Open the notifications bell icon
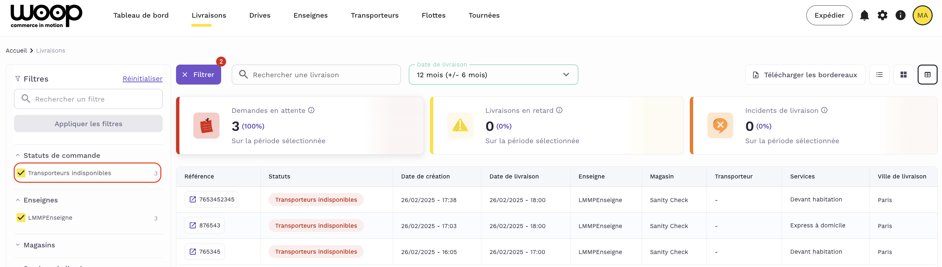942x267 pixels. click(x=864, y=15)
